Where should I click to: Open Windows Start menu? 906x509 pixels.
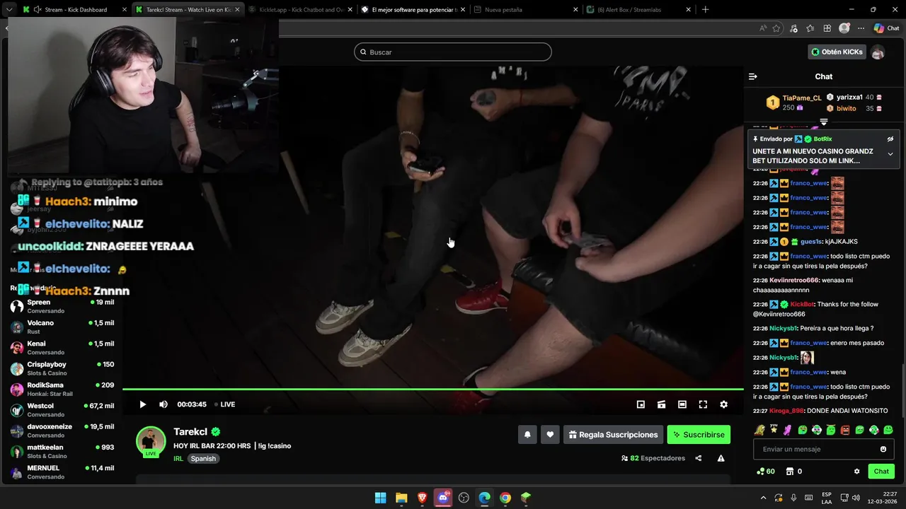(x=380, y=498)
